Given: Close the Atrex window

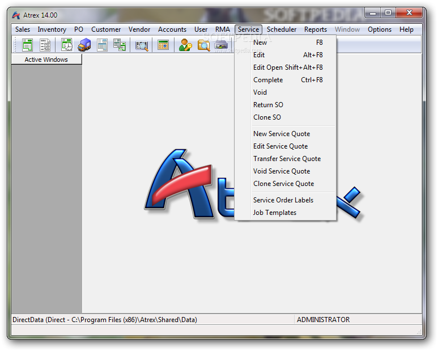Looking at the screenshot, I should [409, 13].
